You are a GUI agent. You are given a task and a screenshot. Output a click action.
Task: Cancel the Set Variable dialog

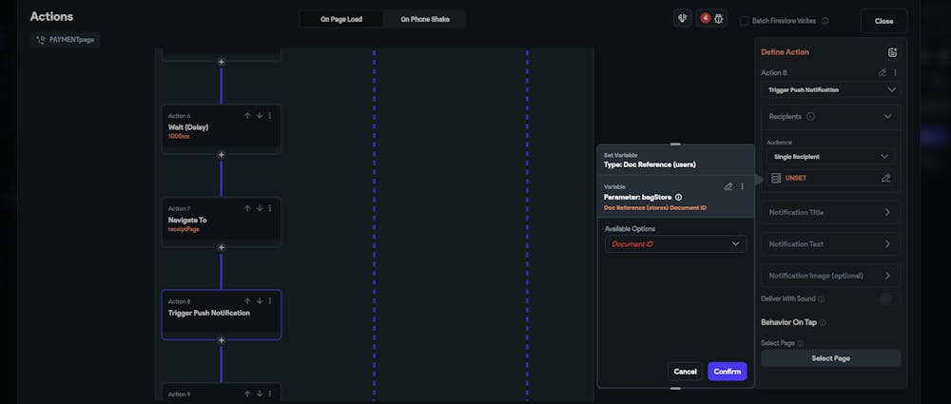685,372
